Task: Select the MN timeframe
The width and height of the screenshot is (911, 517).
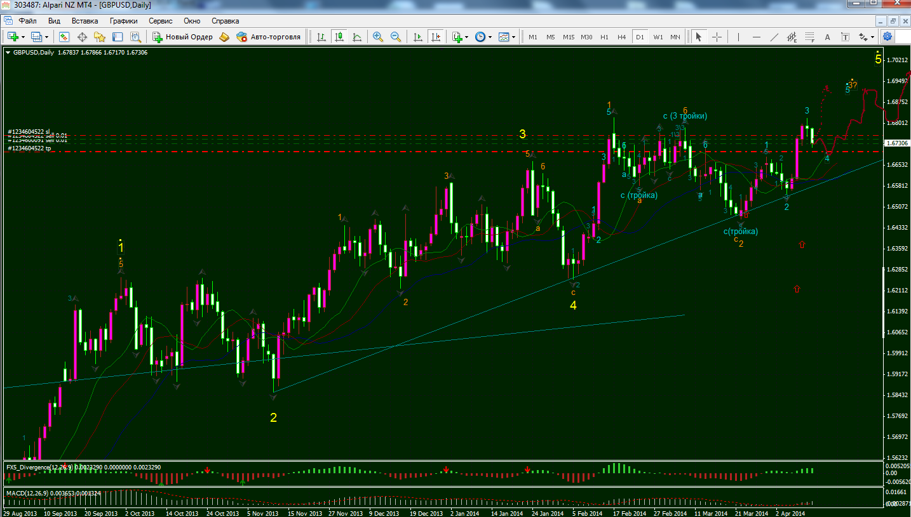Action: tap(675, 37)
